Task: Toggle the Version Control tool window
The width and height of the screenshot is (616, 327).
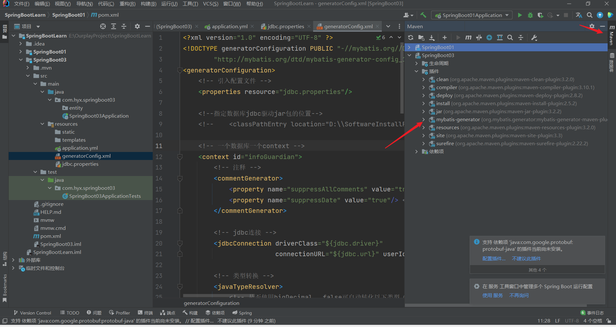Action: [x=32, y=313]
